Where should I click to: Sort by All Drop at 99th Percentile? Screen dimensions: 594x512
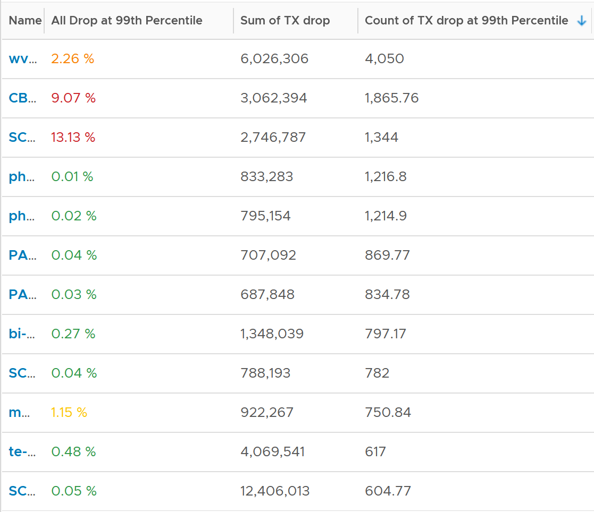(x=127, y=20)
